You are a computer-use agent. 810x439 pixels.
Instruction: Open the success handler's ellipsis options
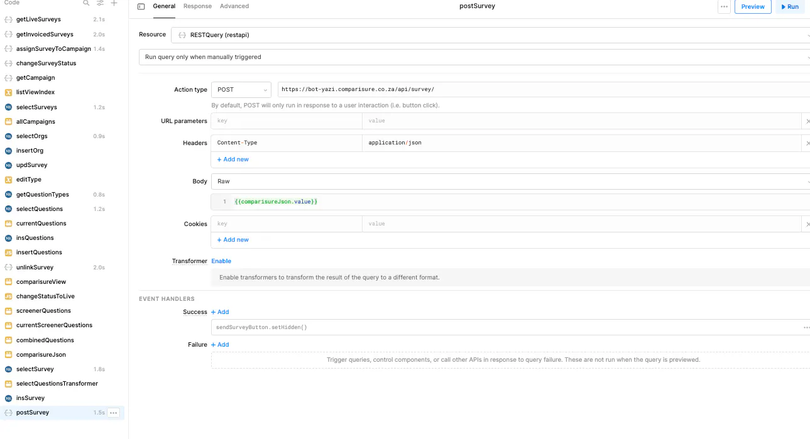(x=806, y=328)
